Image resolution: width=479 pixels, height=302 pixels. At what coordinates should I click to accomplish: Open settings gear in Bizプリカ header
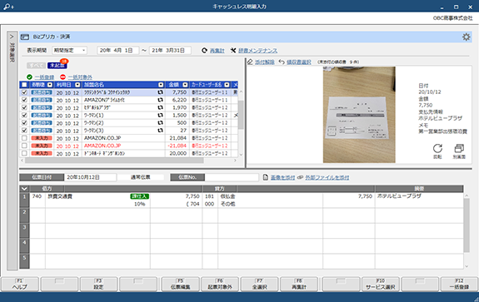point(466,37)
